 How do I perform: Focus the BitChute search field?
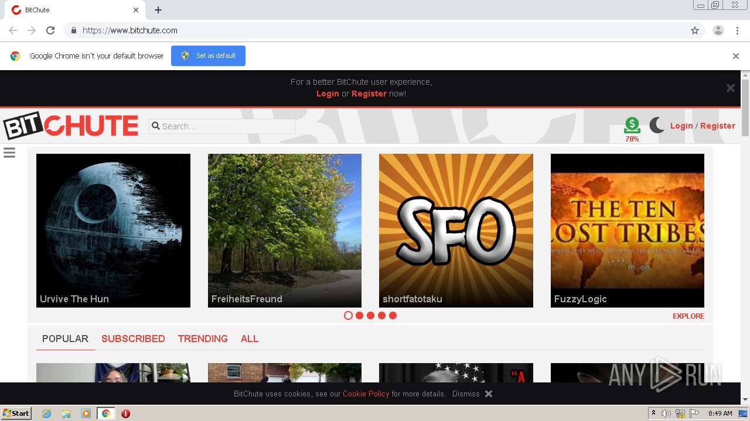click(x=222, y=126)
